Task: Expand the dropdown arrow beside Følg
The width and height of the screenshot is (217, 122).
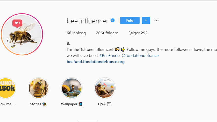Action: click(146, 20)
